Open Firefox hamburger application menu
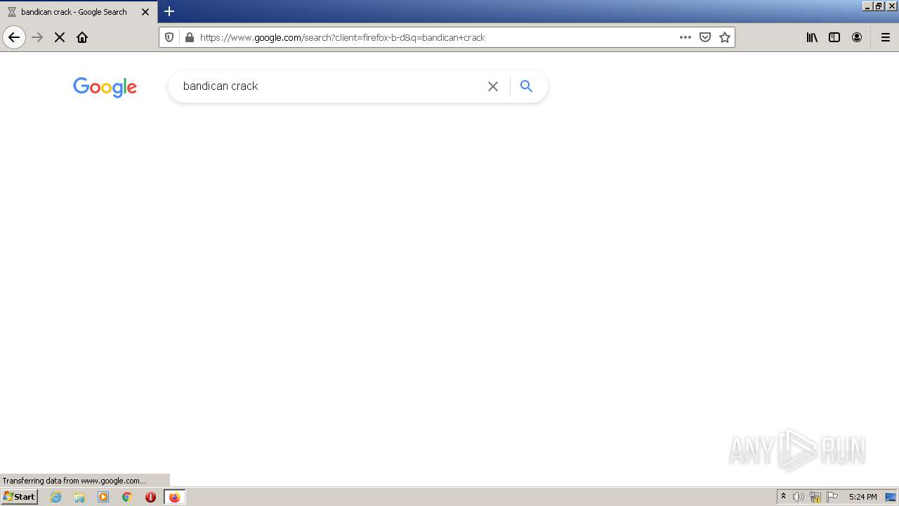The width and height of the screenshot is (899, 506). 886,37
